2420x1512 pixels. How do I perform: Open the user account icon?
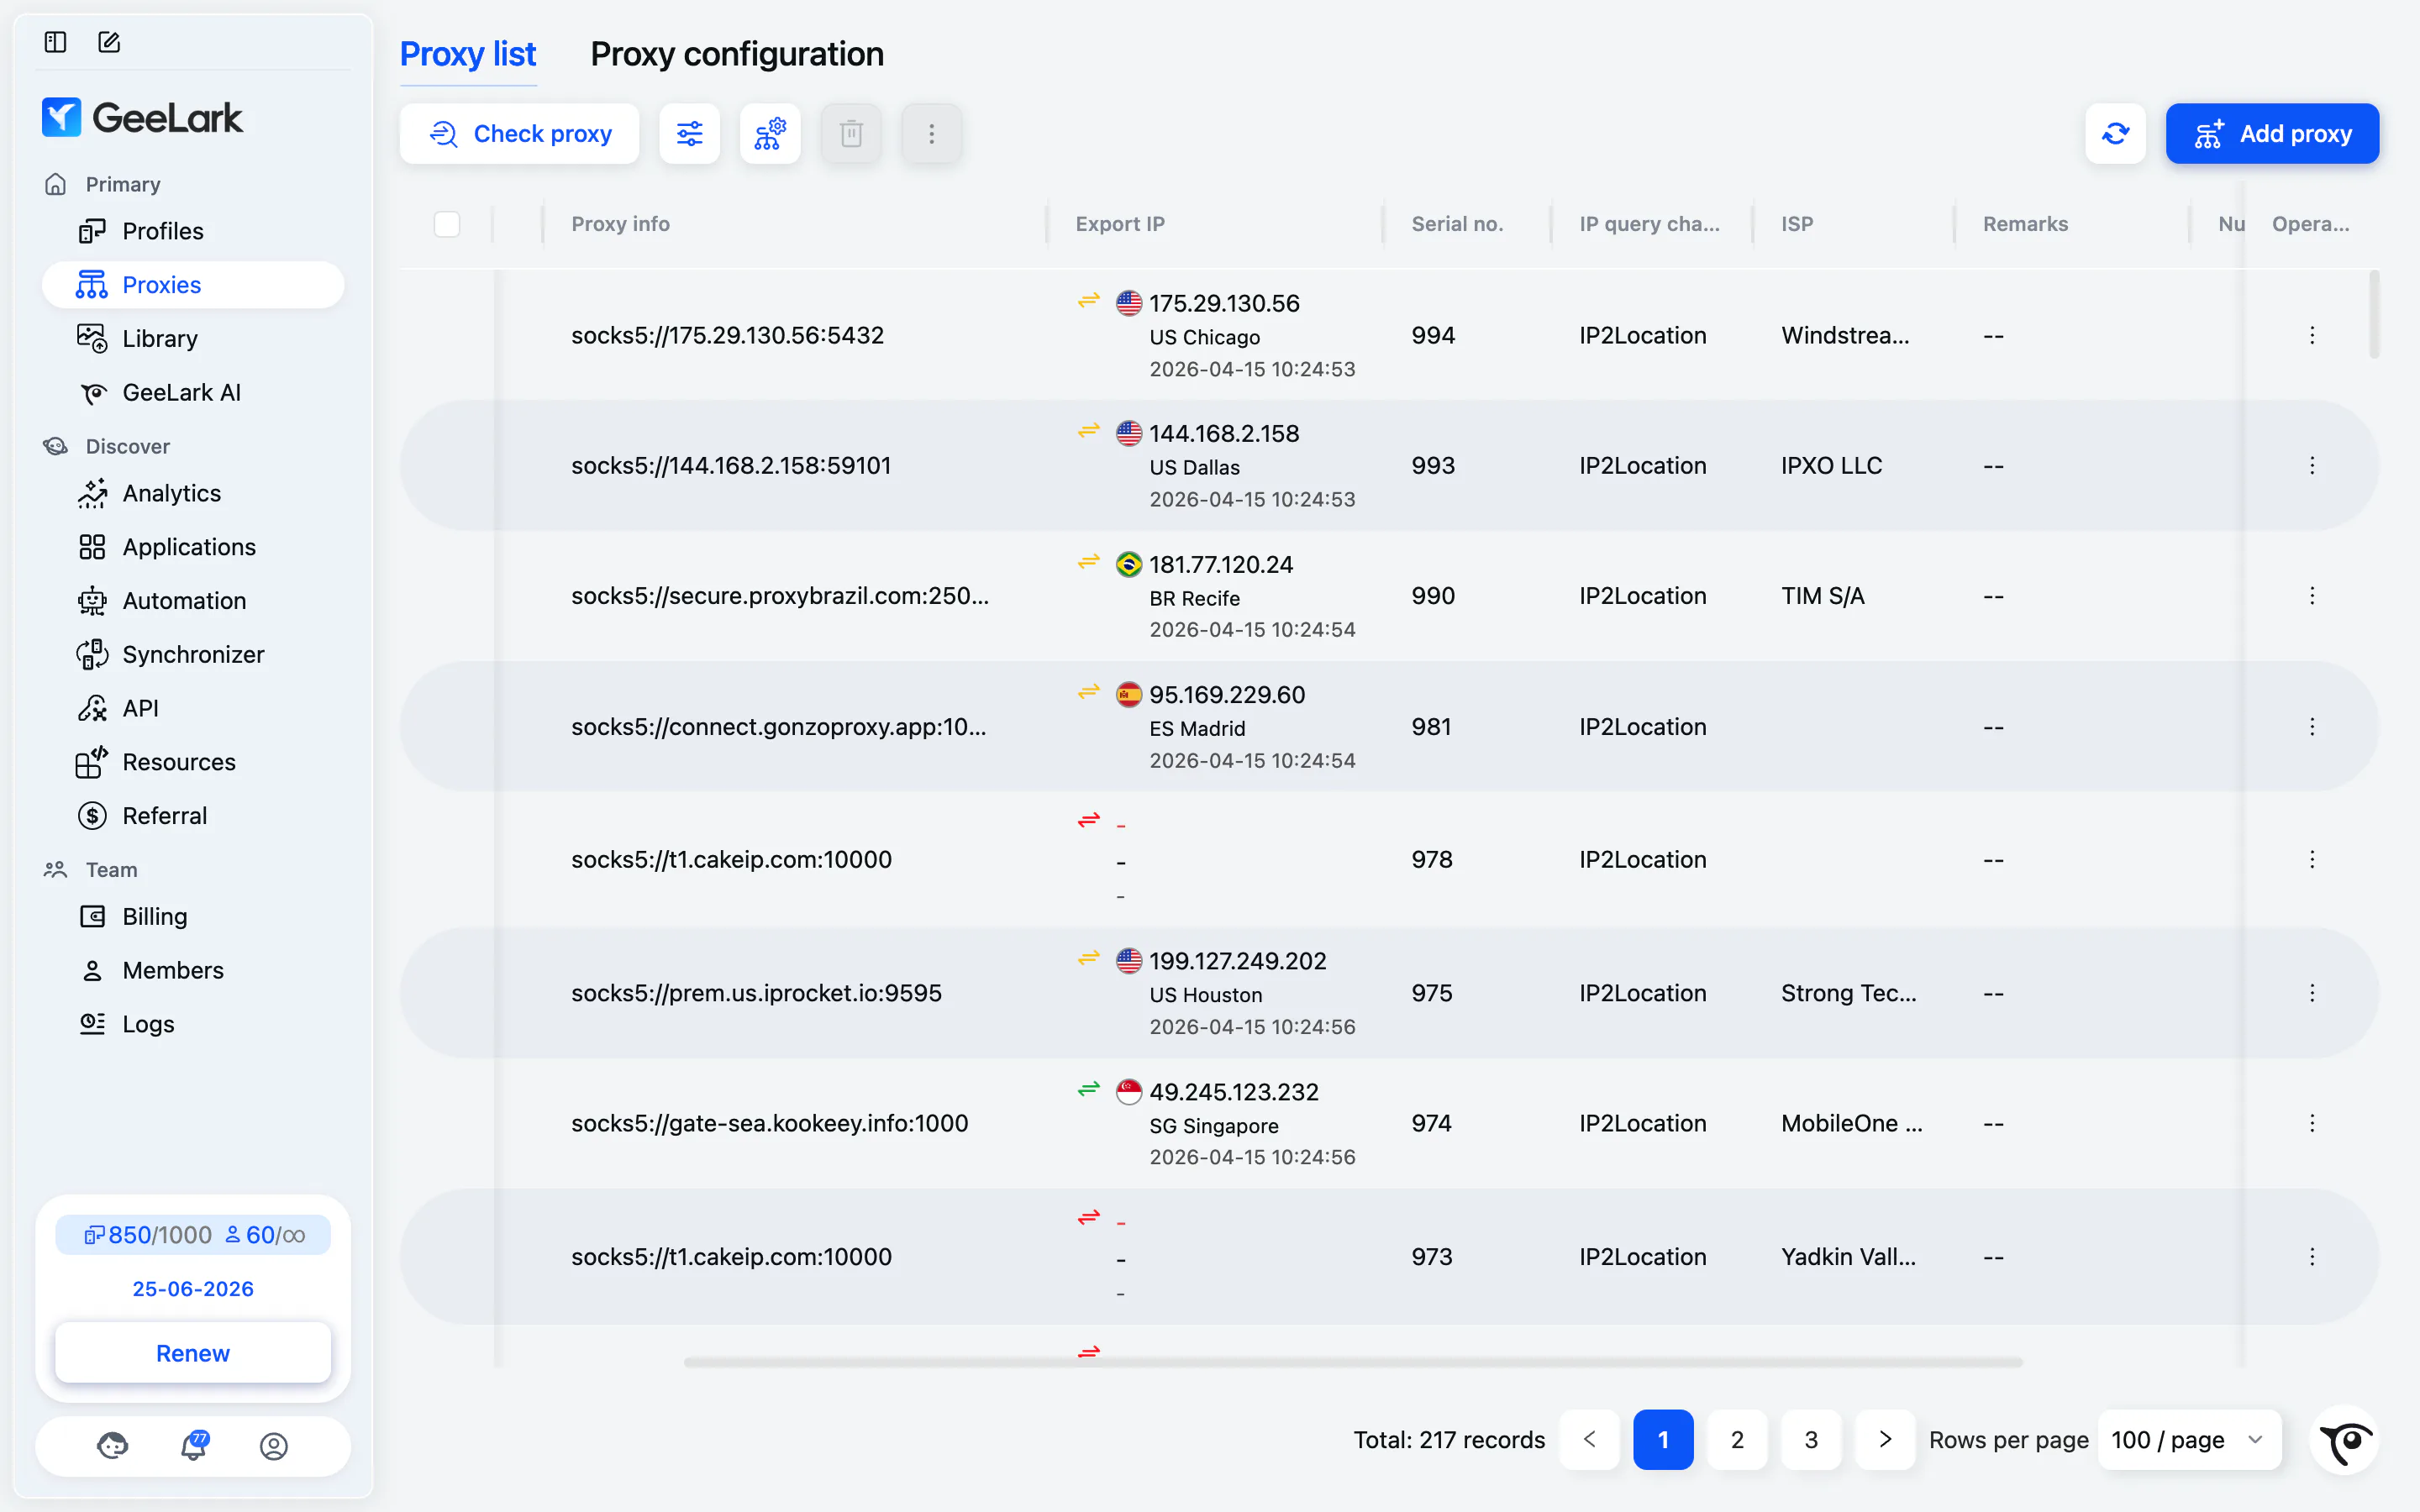point(274,1446)
